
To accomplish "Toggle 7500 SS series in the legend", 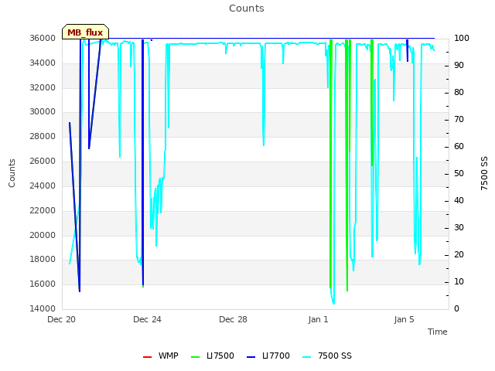I will click(x=327, y=356).
